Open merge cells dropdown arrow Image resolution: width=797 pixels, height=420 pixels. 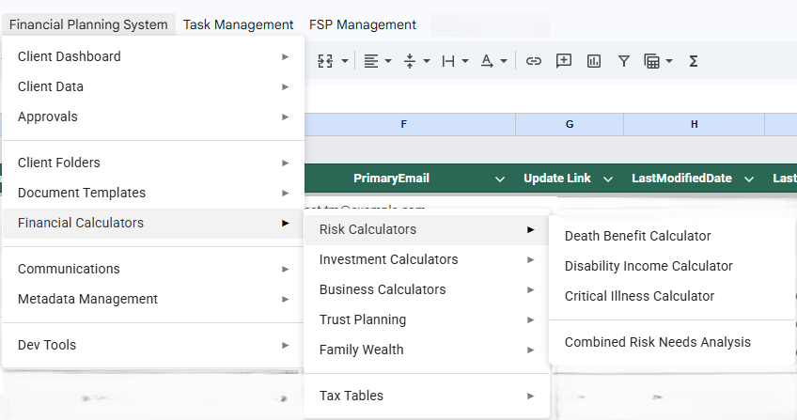[345, 61]
